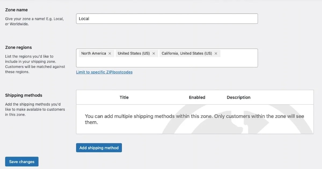
Task: Click the Title column header
Action: (x=124, y=97)
